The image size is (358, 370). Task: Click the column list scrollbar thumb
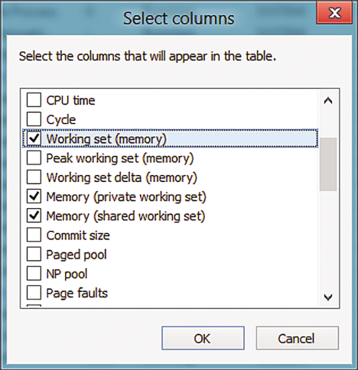point(328,165)
